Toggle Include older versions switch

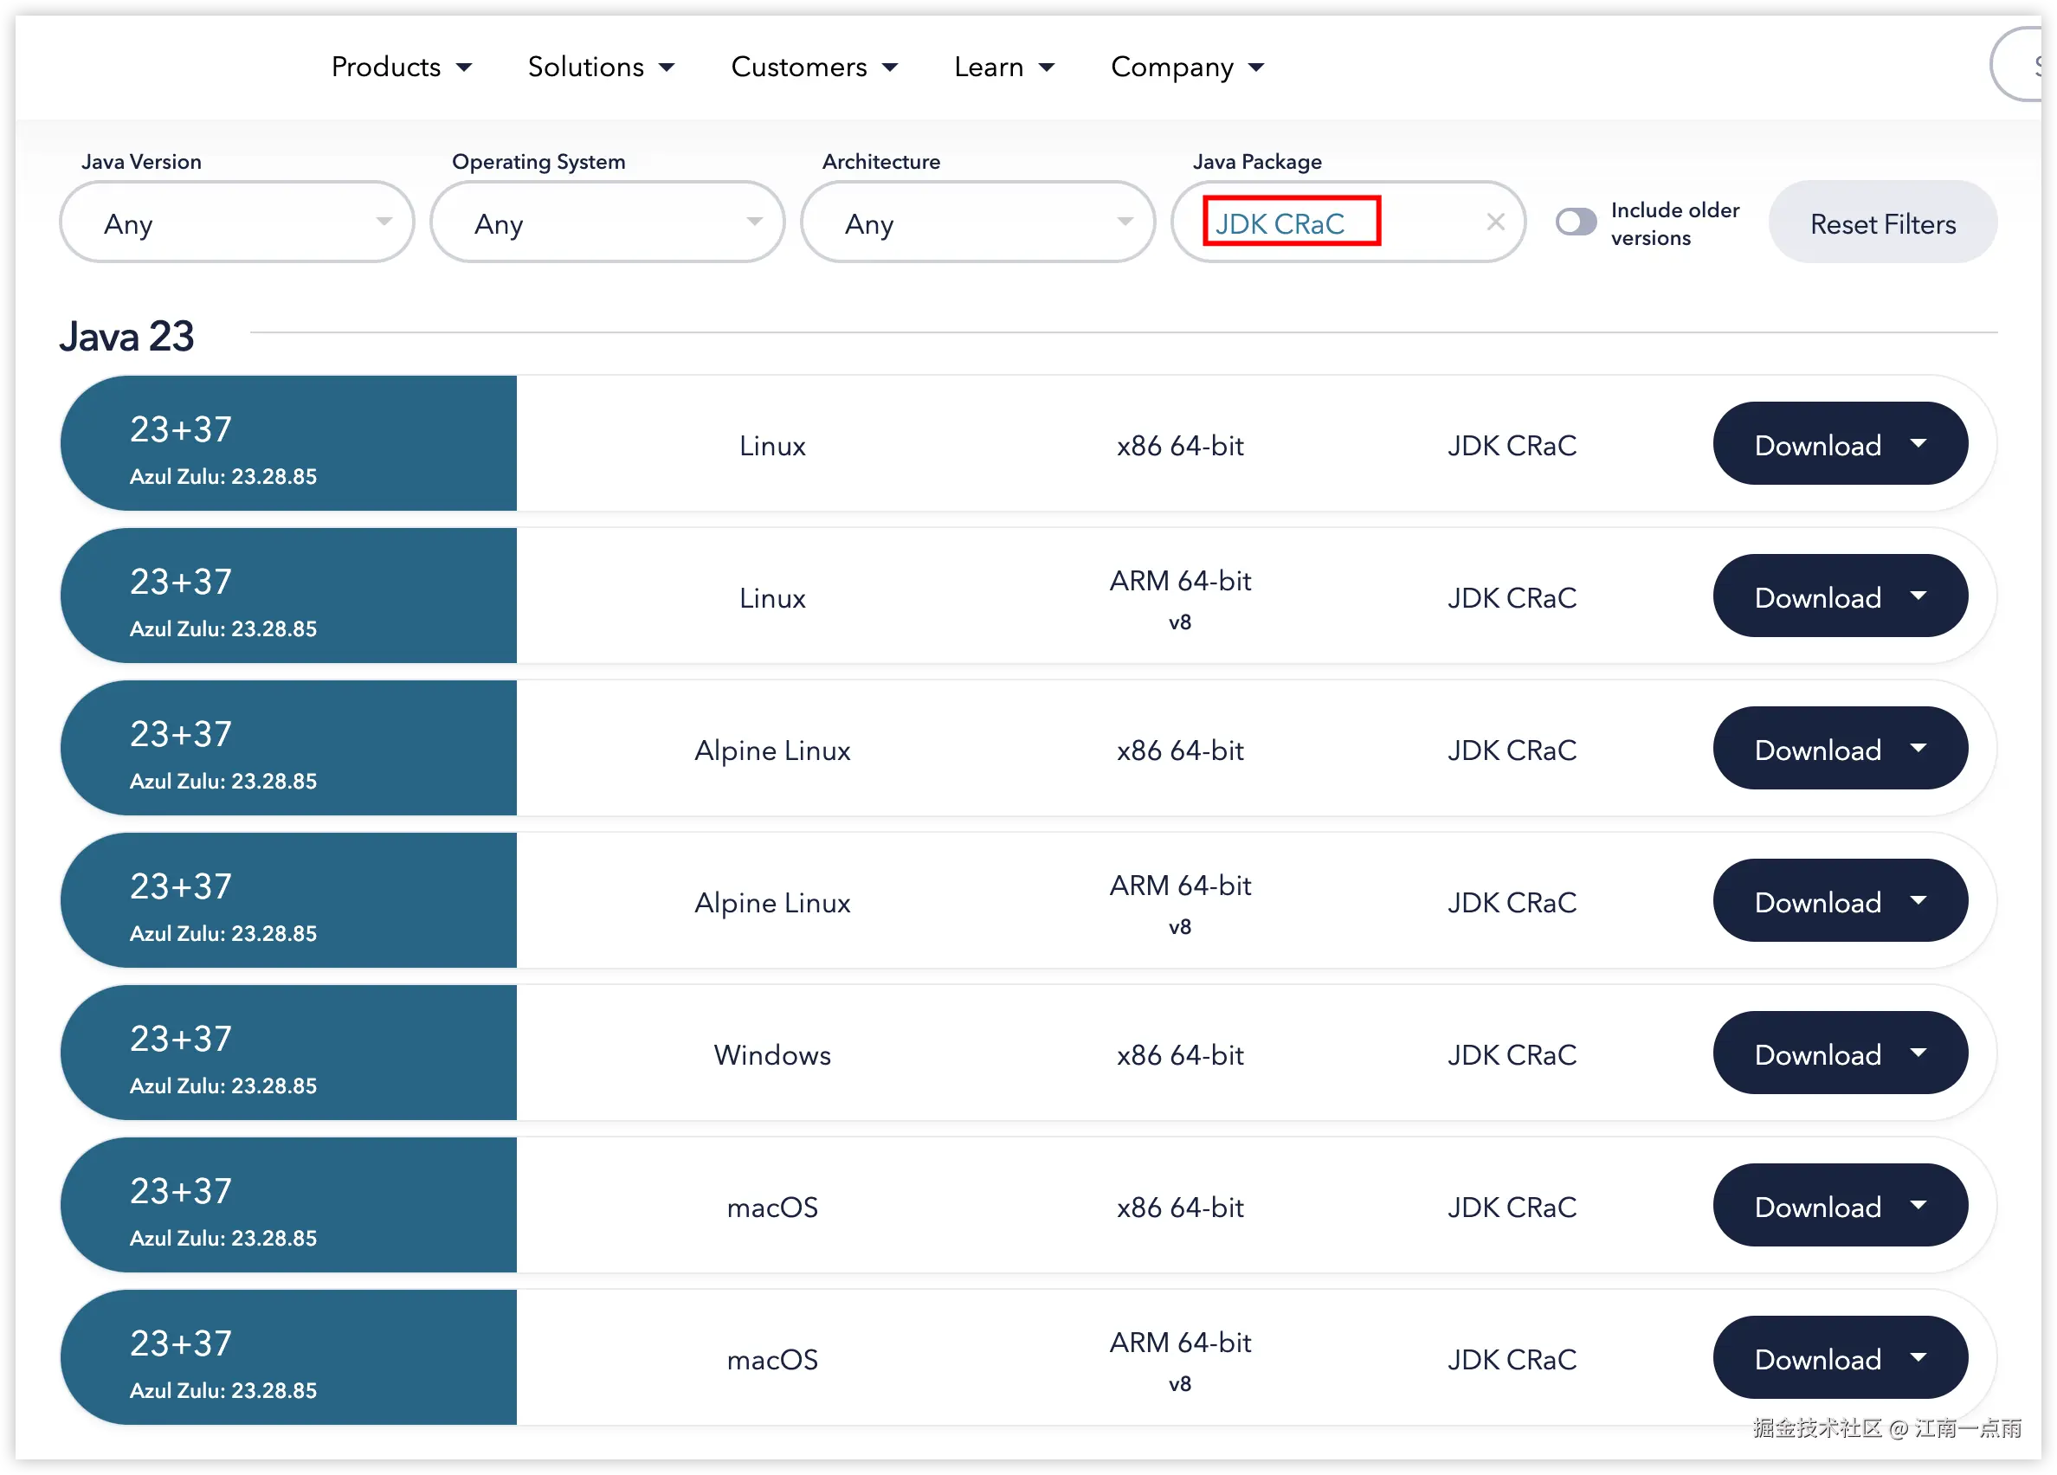1576,222
